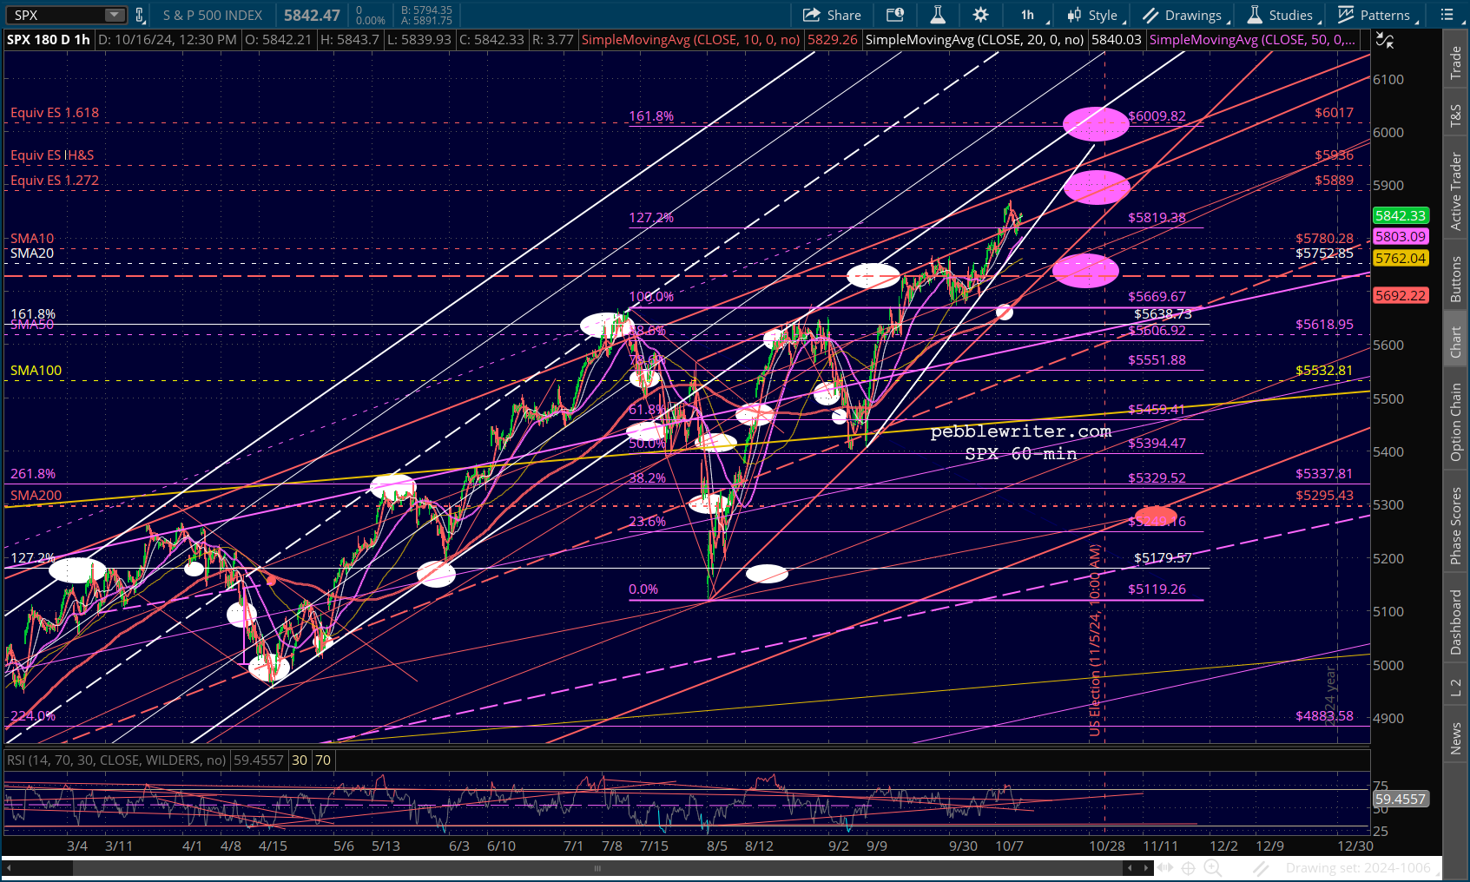Click the $6009.82 Fibonacci level label
The width and height of the screenshot is (1470, 882).
pyautogui.click(x=1157, y=116)
